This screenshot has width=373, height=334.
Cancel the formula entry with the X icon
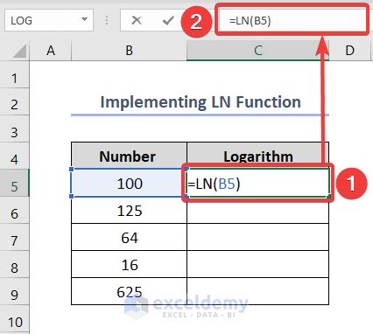tap(137, 20)
